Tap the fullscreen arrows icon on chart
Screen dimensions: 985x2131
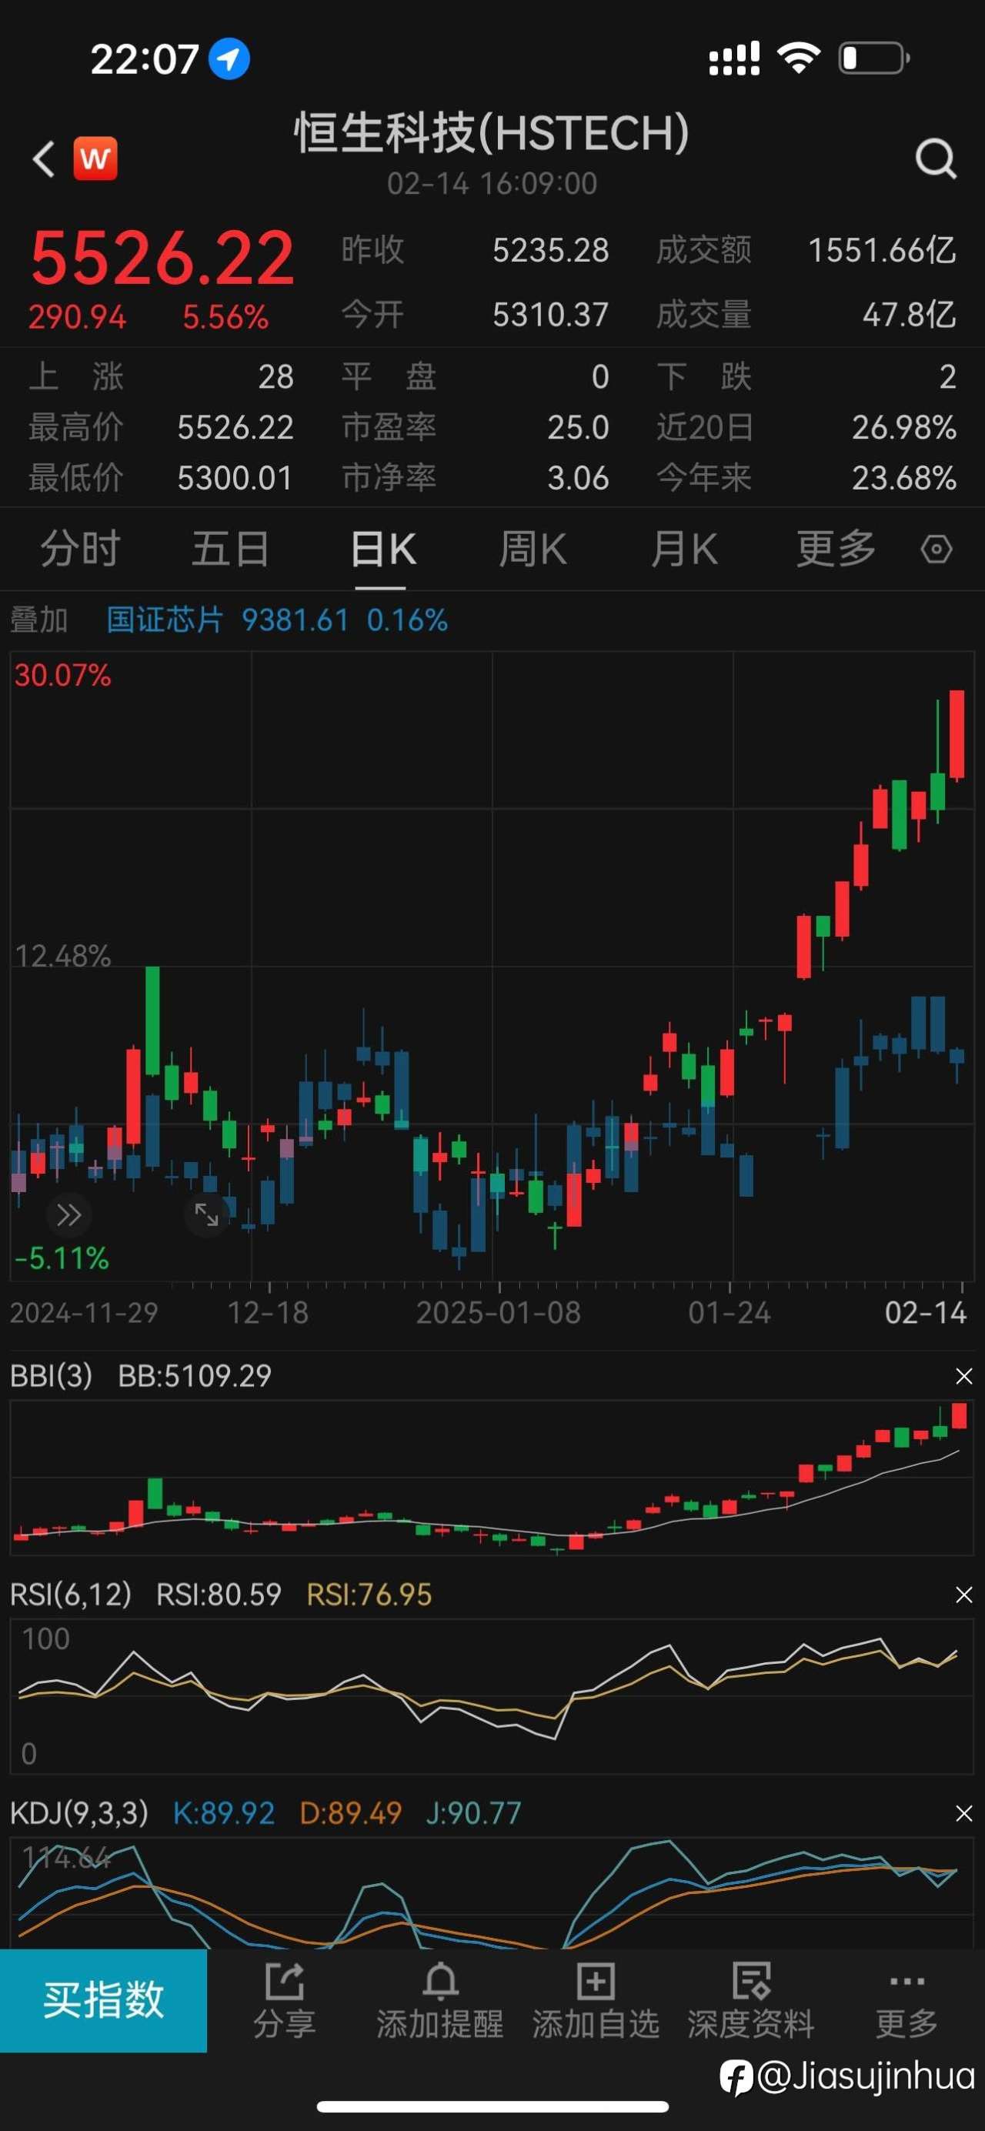coord(206,1214)
